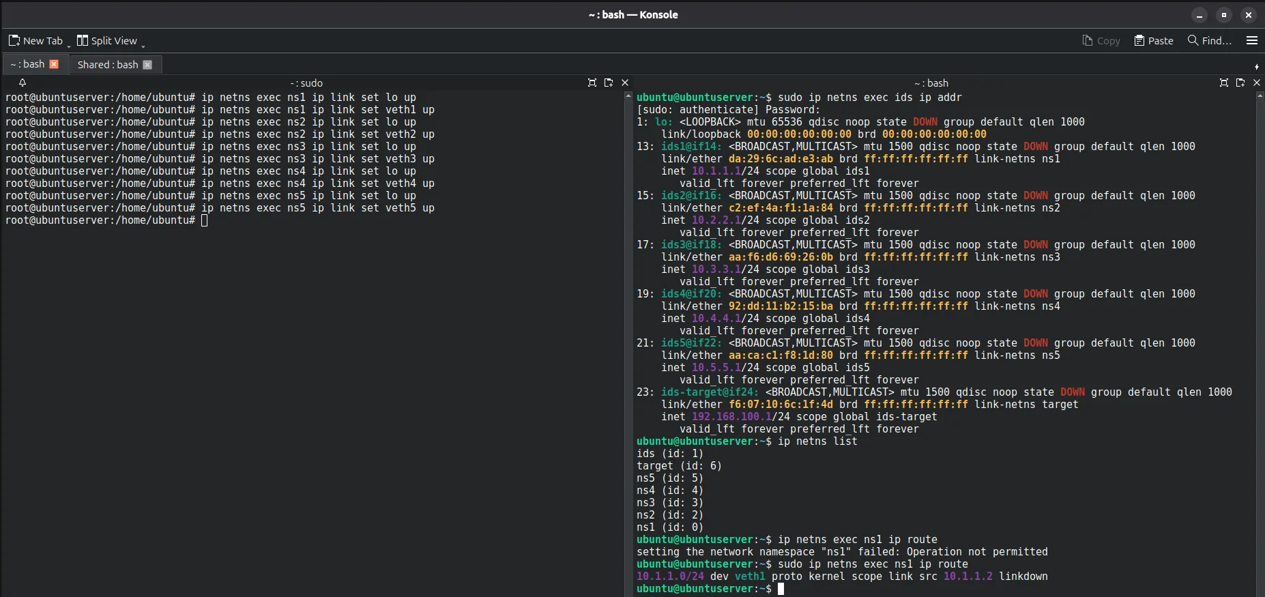Click the '[sudo: authenticate] Password:' line

click(x=728, y=110)
